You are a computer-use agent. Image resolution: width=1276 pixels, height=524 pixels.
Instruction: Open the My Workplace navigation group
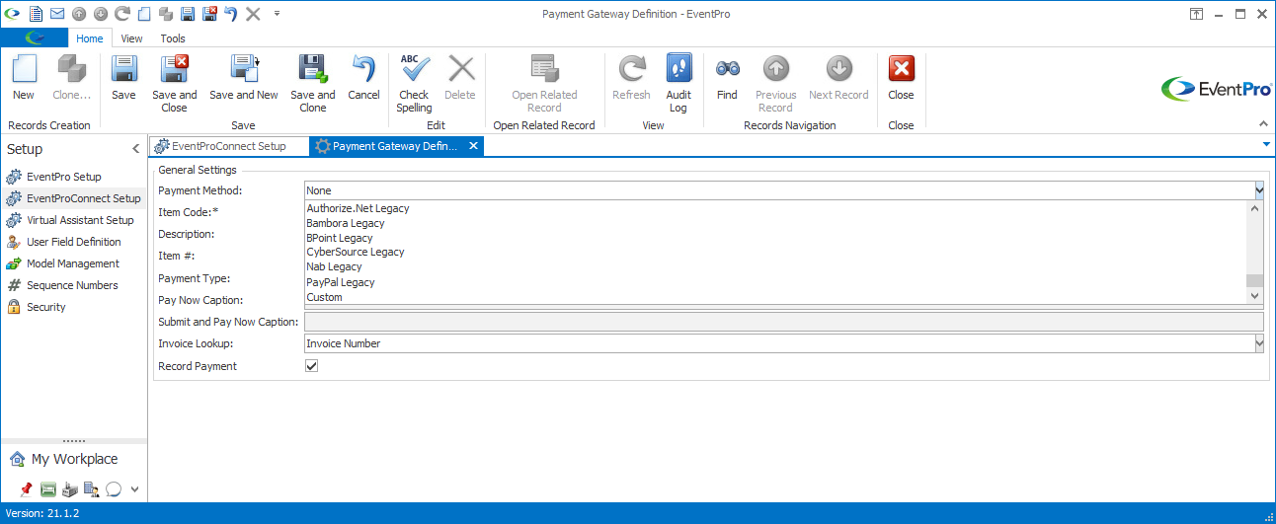click(74, 459)
